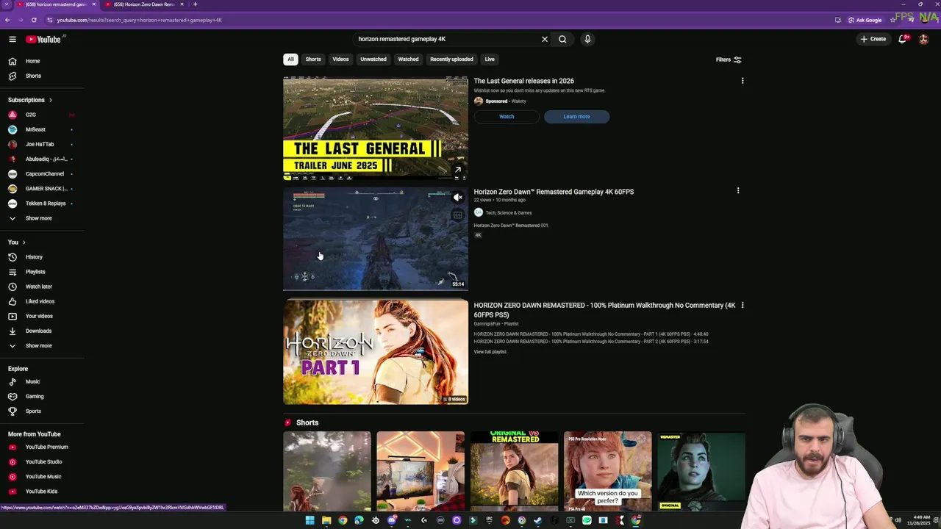Open the browser tab search dropdown
Screen dimensions: 941x529
point(7,4)
